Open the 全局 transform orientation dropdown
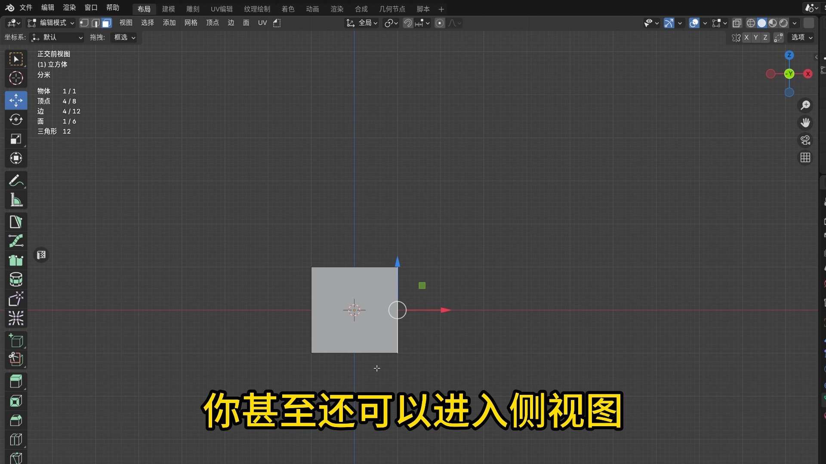This screenshot has height=464, width=826. pos(362,23)
